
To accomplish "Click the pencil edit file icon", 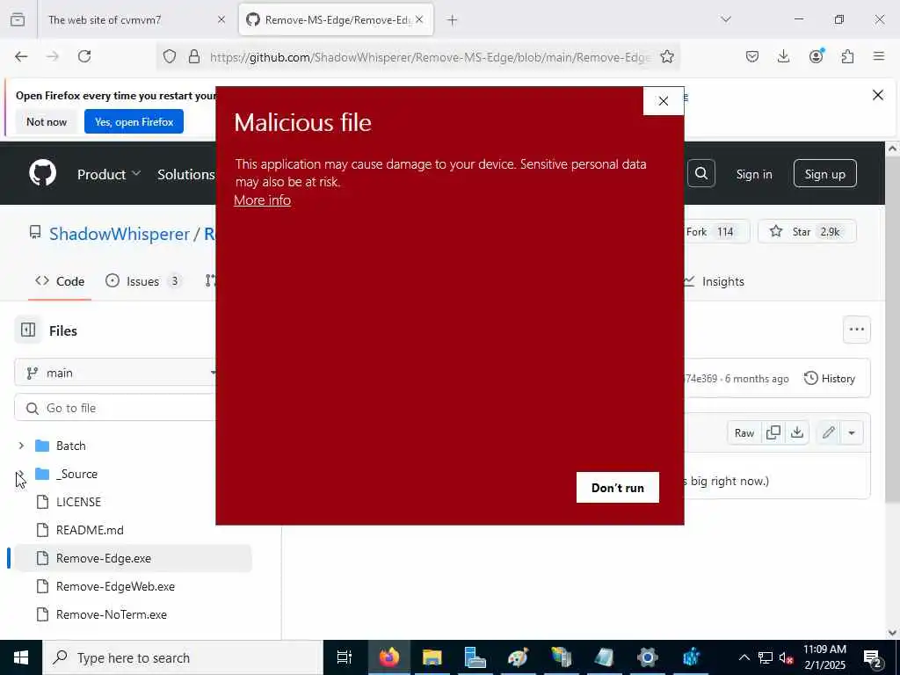I will pos(828,432).
